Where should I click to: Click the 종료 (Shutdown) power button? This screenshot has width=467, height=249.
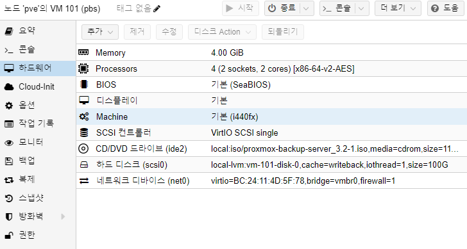[x=282, y=8]
